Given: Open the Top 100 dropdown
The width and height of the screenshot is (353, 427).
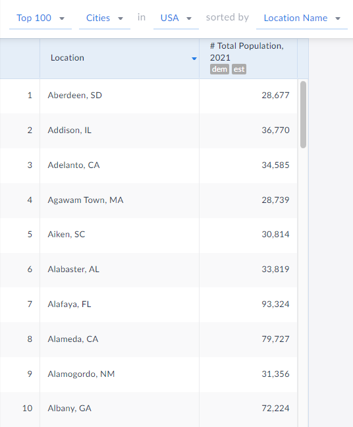Looking at the screenshot, I should pos(40,18).
